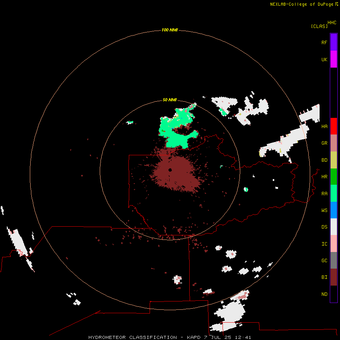Select the BI brown legend block
340x340 pixels.
pos(334,277)
